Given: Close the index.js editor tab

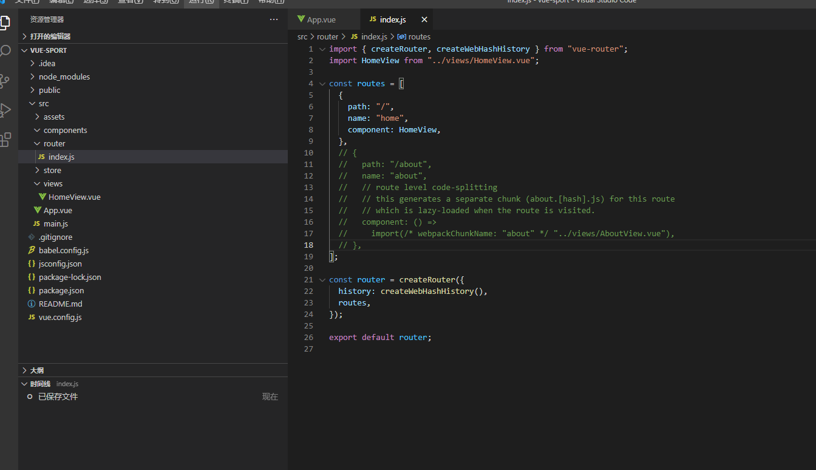Looking at the screenshot, I should tap(424, 19).
